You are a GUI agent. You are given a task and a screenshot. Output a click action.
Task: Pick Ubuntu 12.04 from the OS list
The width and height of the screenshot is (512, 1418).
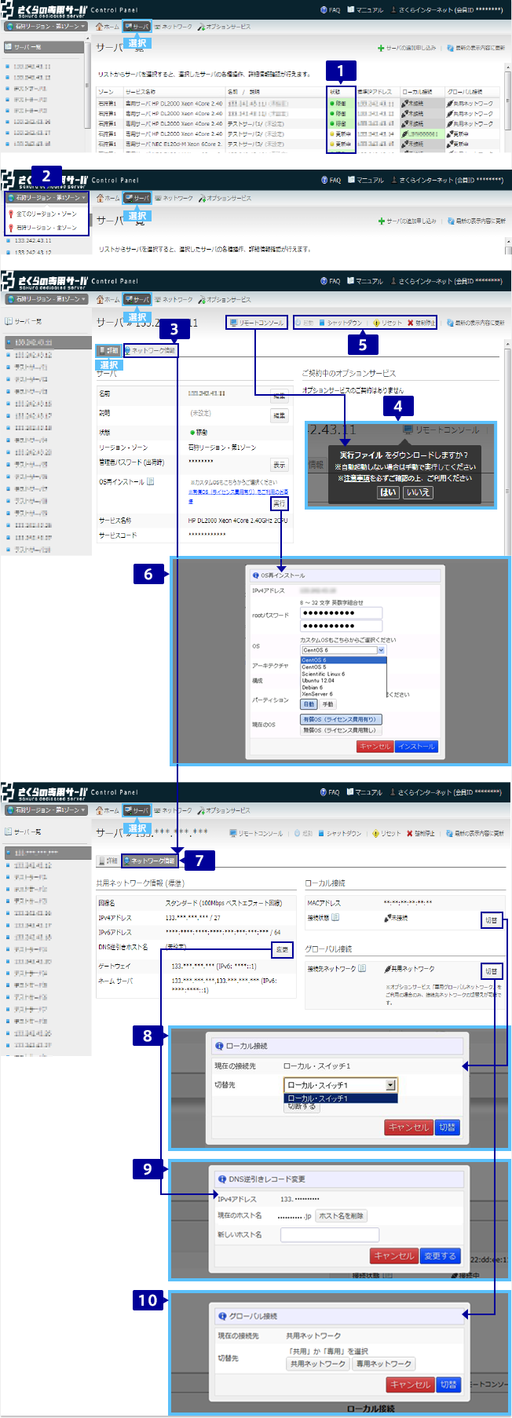[318, 681]
